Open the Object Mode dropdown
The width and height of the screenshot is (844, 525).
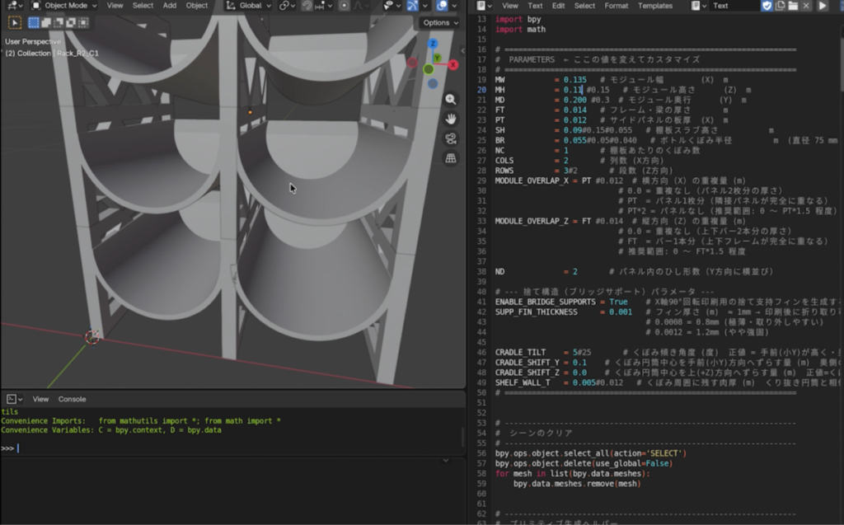63,6
